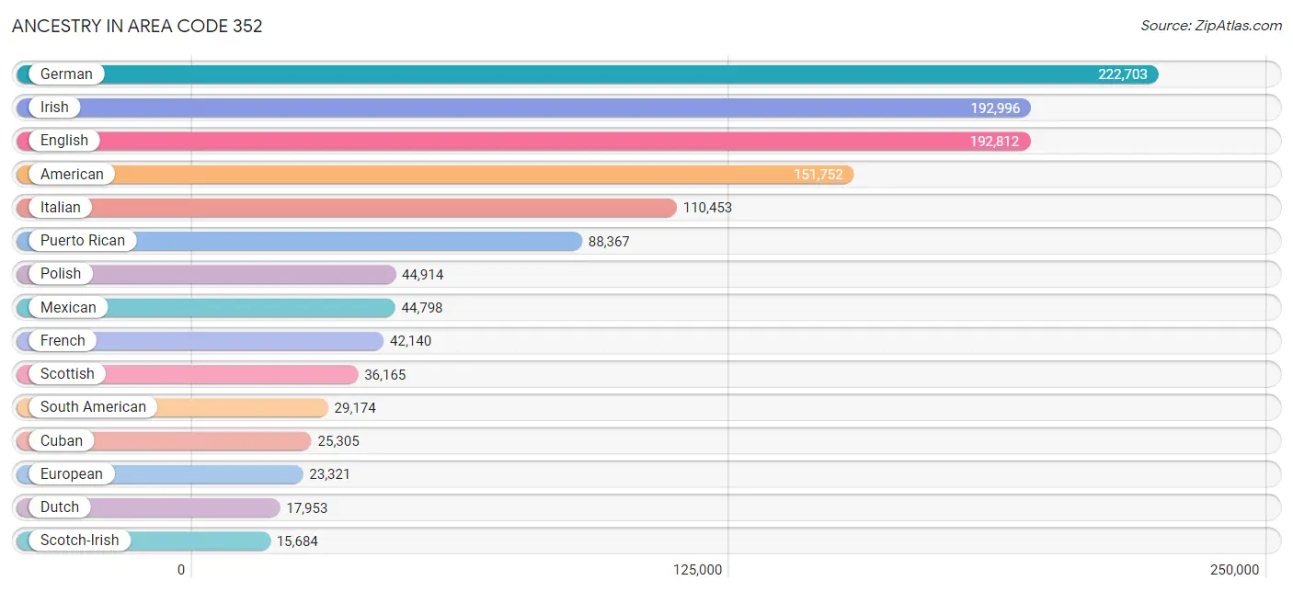Select the Dutch value 17,953
This screenshot has height=592, width=1293.
point(306,508)
